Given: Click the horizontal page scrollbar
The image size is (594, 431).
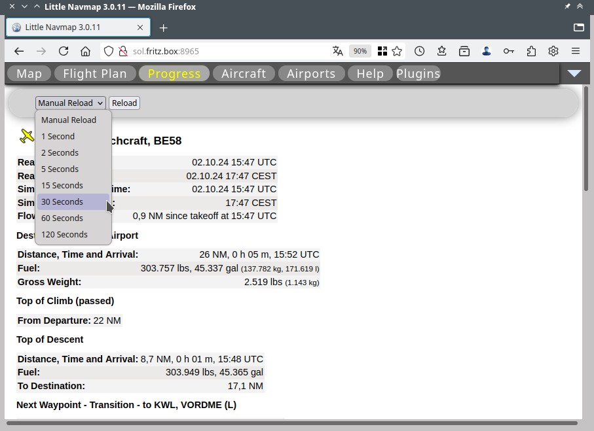Looking at the screenshot, I should point(291,423).
